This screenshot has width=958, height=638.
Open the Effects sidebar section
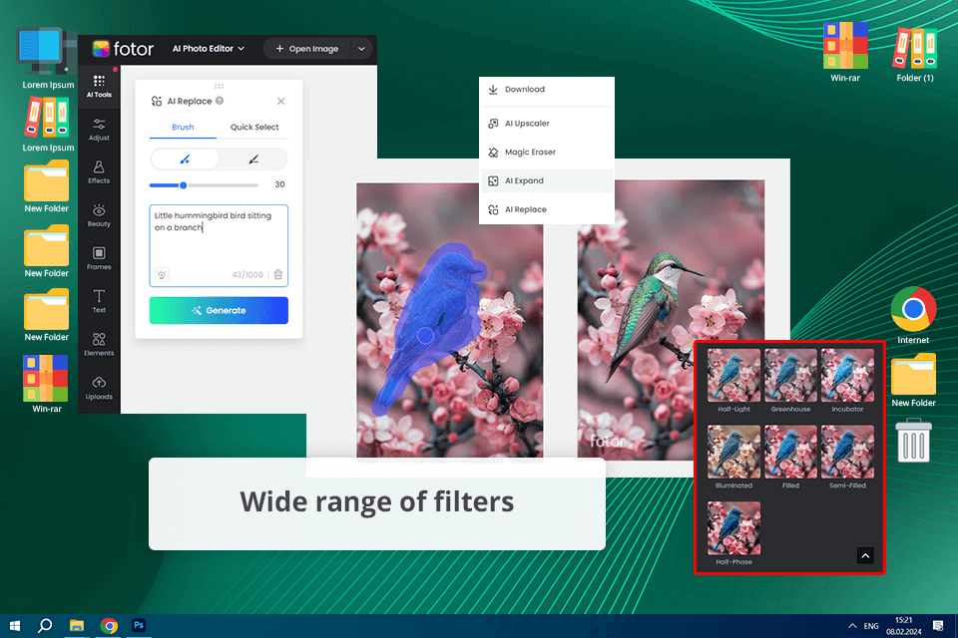point(99,172)
